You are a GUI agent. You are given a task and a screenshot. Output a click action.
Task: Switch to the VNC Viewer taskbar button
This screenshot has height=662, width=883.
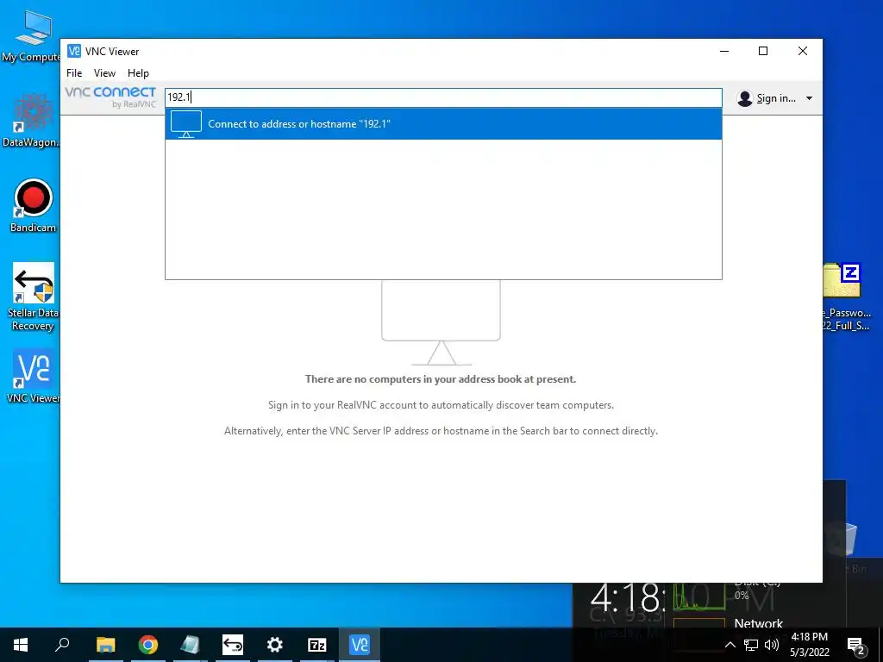pyautogui.click(x=360, y=645)
